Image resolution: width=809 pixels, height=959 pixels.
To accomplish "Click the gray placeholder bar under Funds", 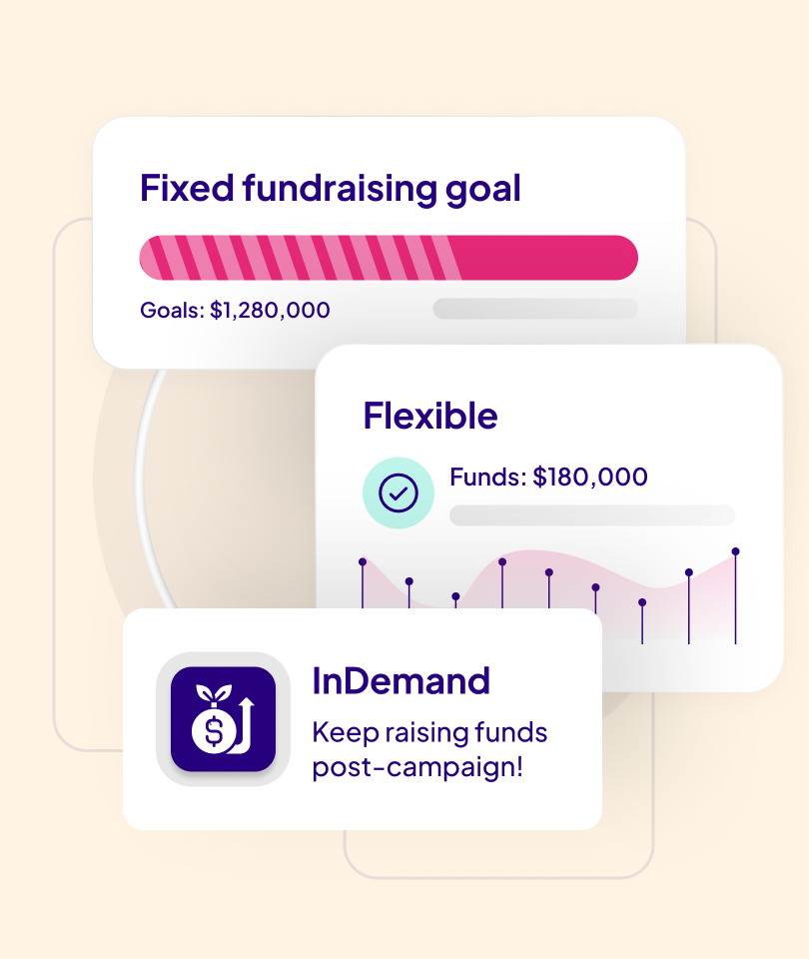I will (x=592, y=515).
